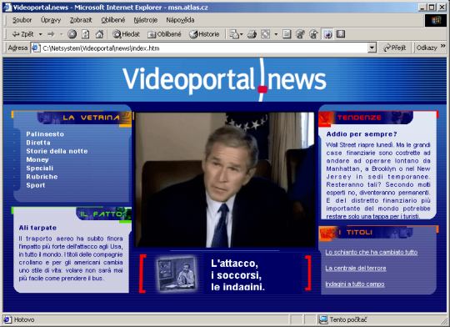Open Indagini a tutto campo link
Image resolution: width=450 pixels, height=327 pixels.
[355, 284]
